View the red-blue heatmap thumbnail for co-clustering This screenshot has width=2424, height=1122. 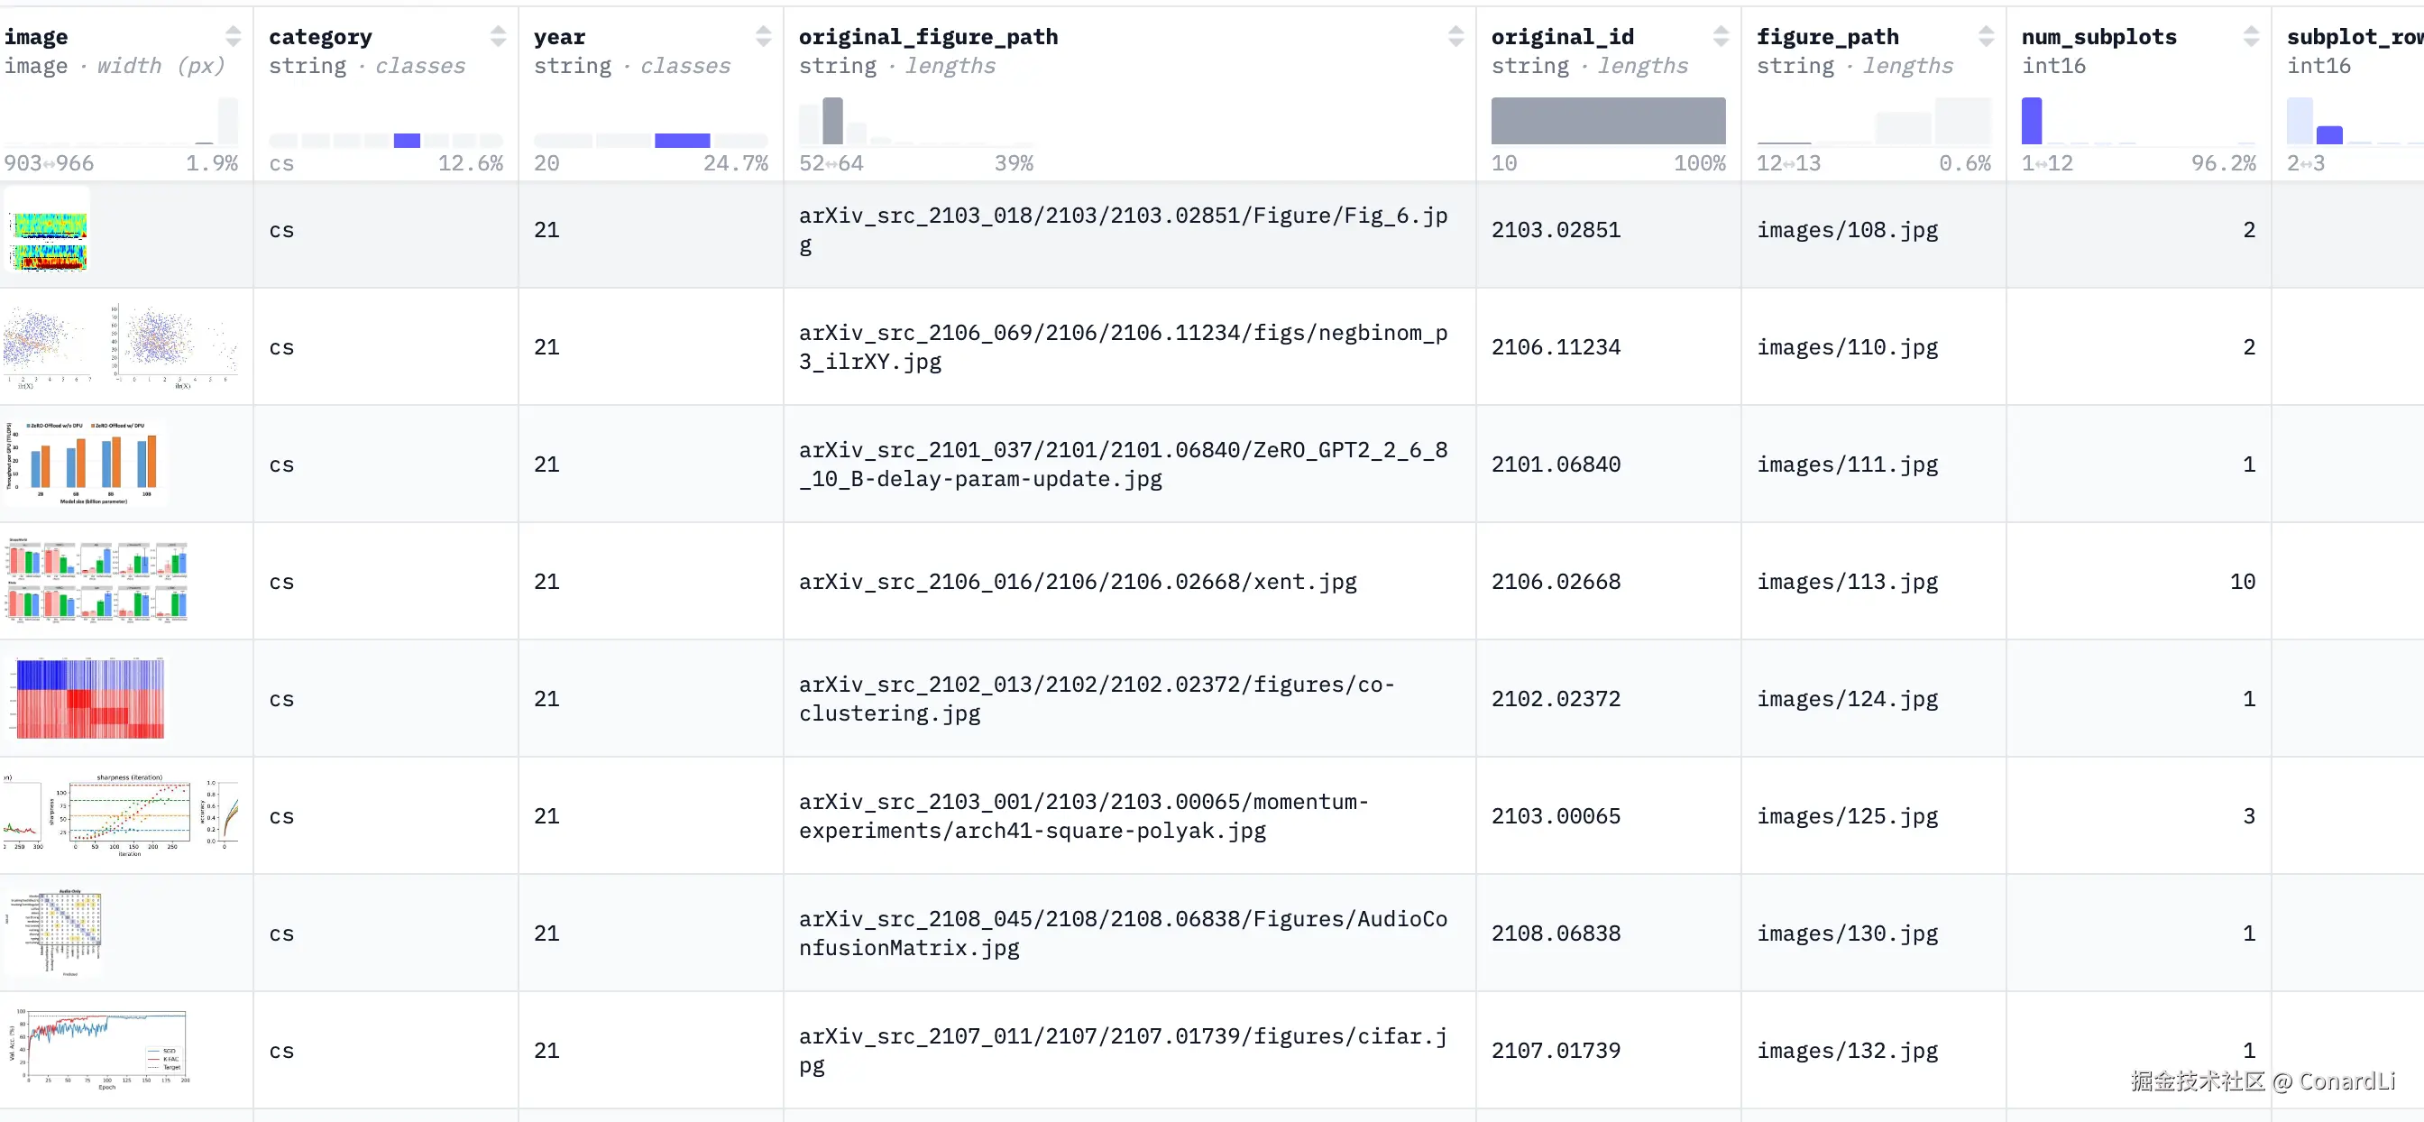tap(89, 697)
